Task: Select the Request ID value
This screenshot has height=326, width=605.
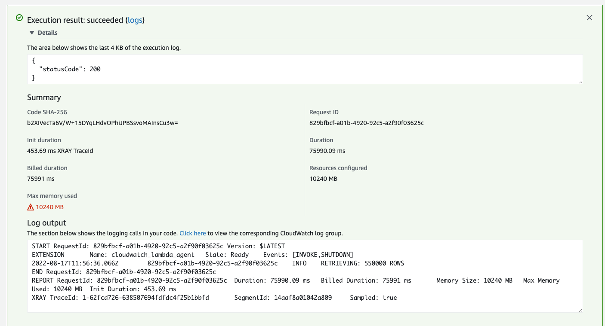Action: point(367,123)
